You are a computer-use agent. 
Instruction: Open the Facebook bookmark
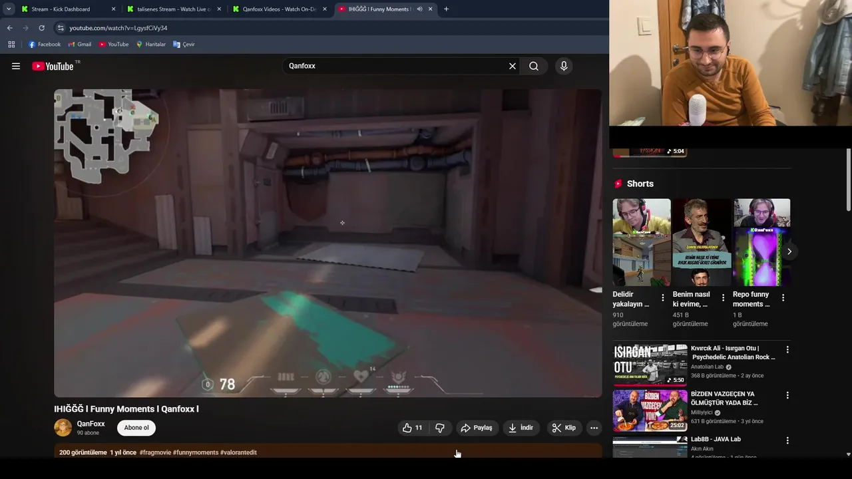click(45, 45)
